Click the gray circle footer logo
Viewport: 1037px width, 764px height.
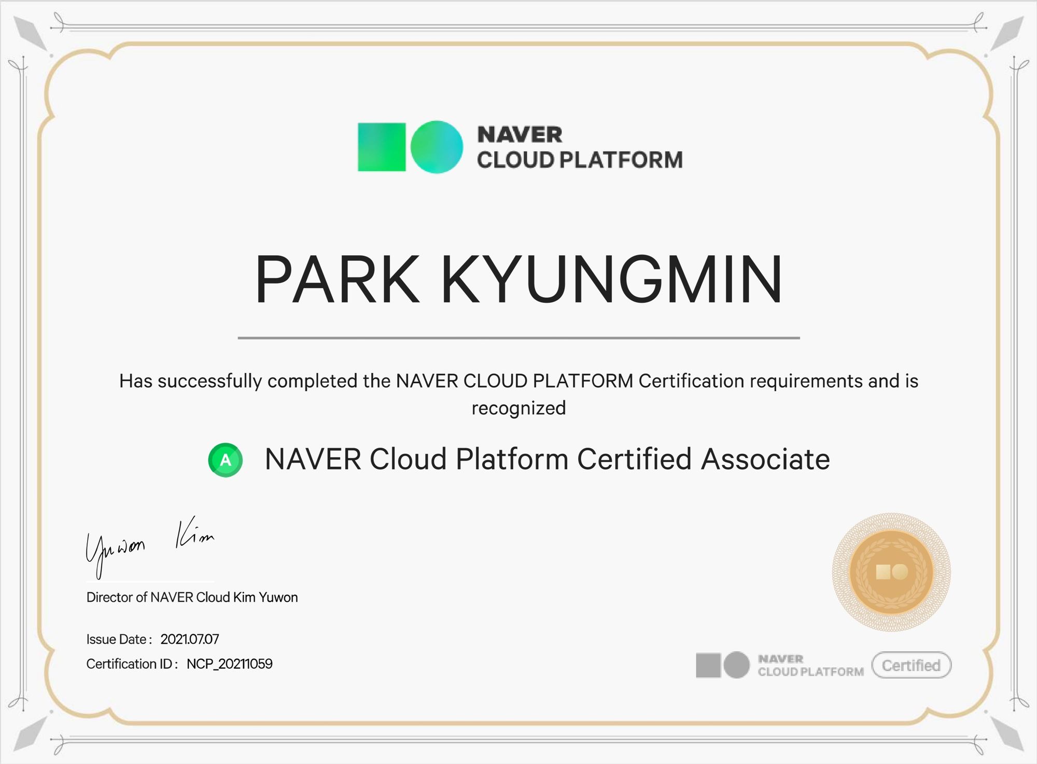[x=737, y=665]
